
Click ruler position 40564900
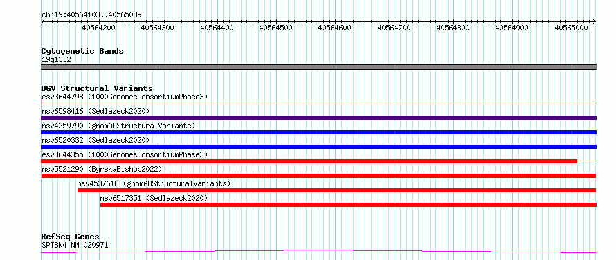[x=512, y=28]
